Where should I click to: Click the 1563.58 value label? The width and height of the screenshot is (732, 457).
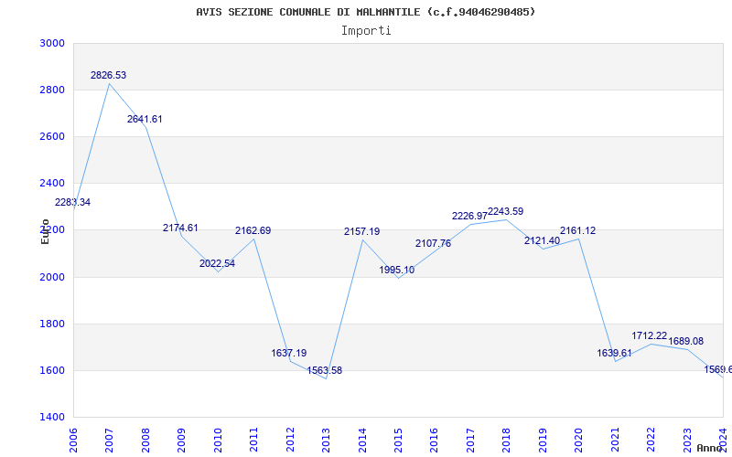(x=325, y=370)
